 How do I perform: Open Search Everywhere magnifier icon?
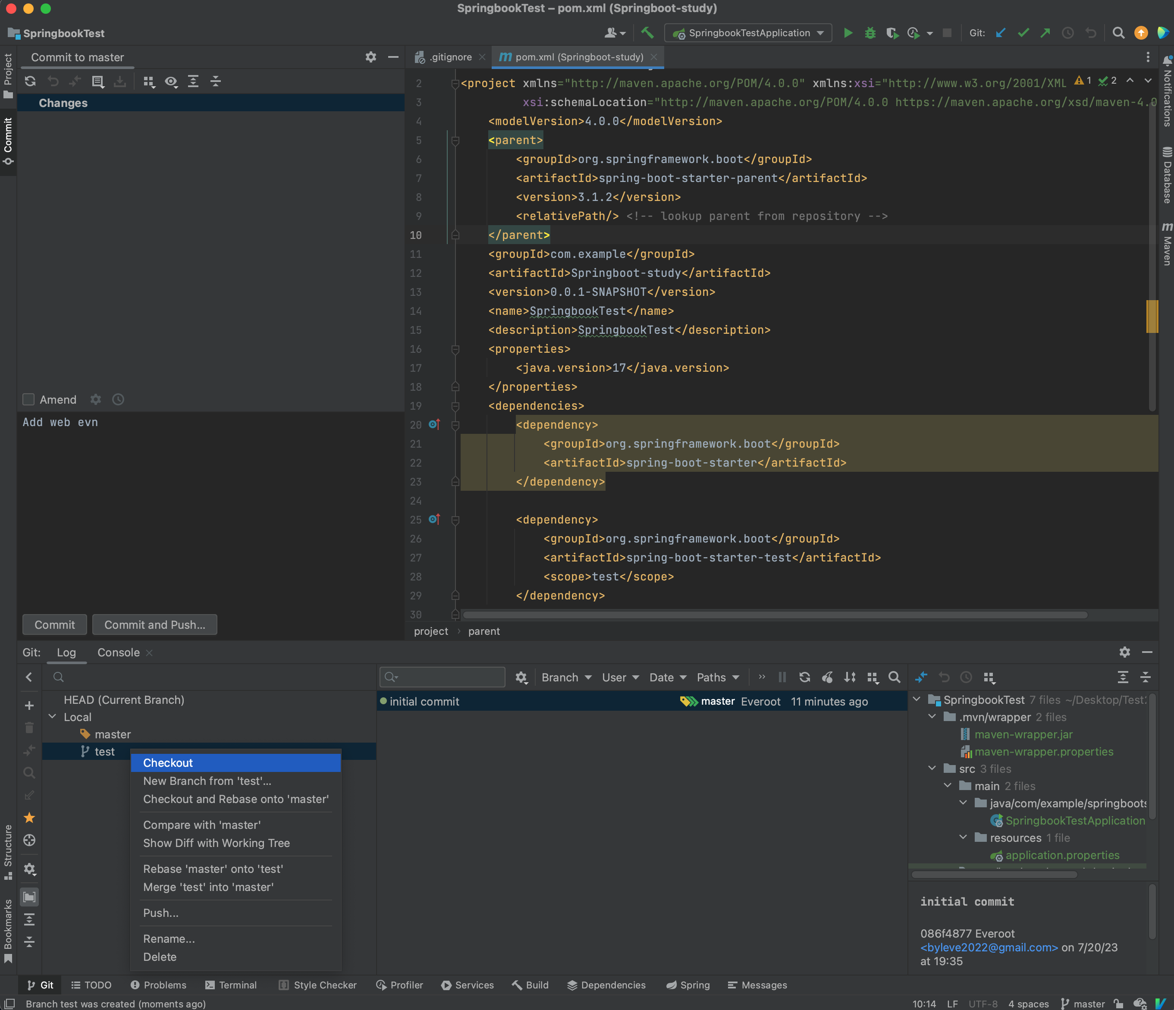(x=1118, y=33)
